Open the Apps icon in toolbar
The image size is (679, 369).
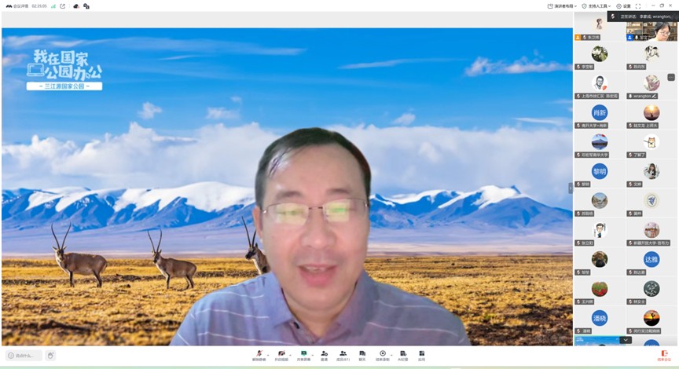pyautogui.click(x=422, y=355)
